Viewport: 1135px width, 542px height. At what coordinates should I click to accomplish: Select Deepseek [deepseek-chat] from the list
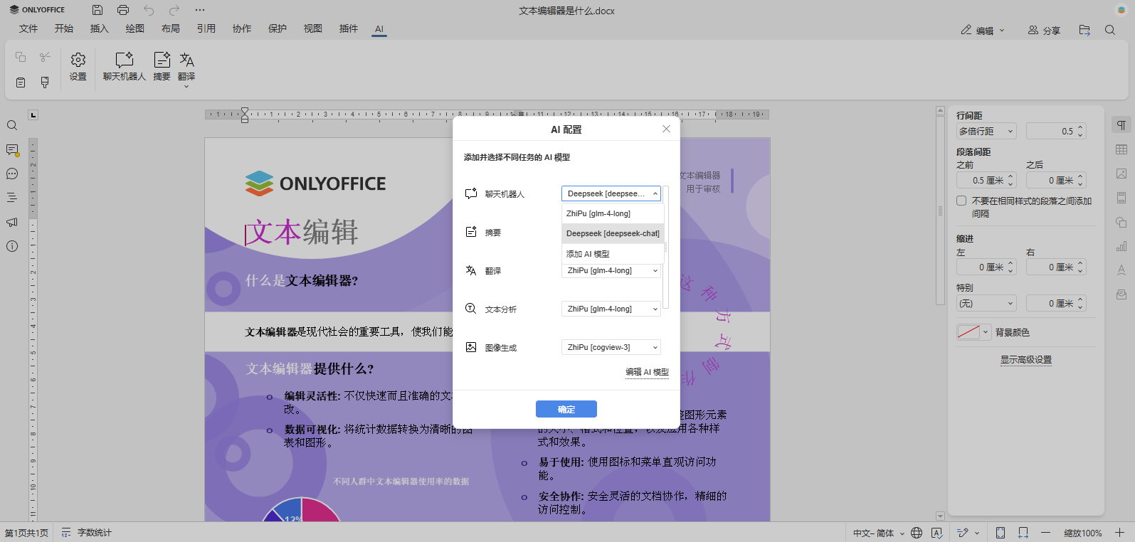(613, 233)
